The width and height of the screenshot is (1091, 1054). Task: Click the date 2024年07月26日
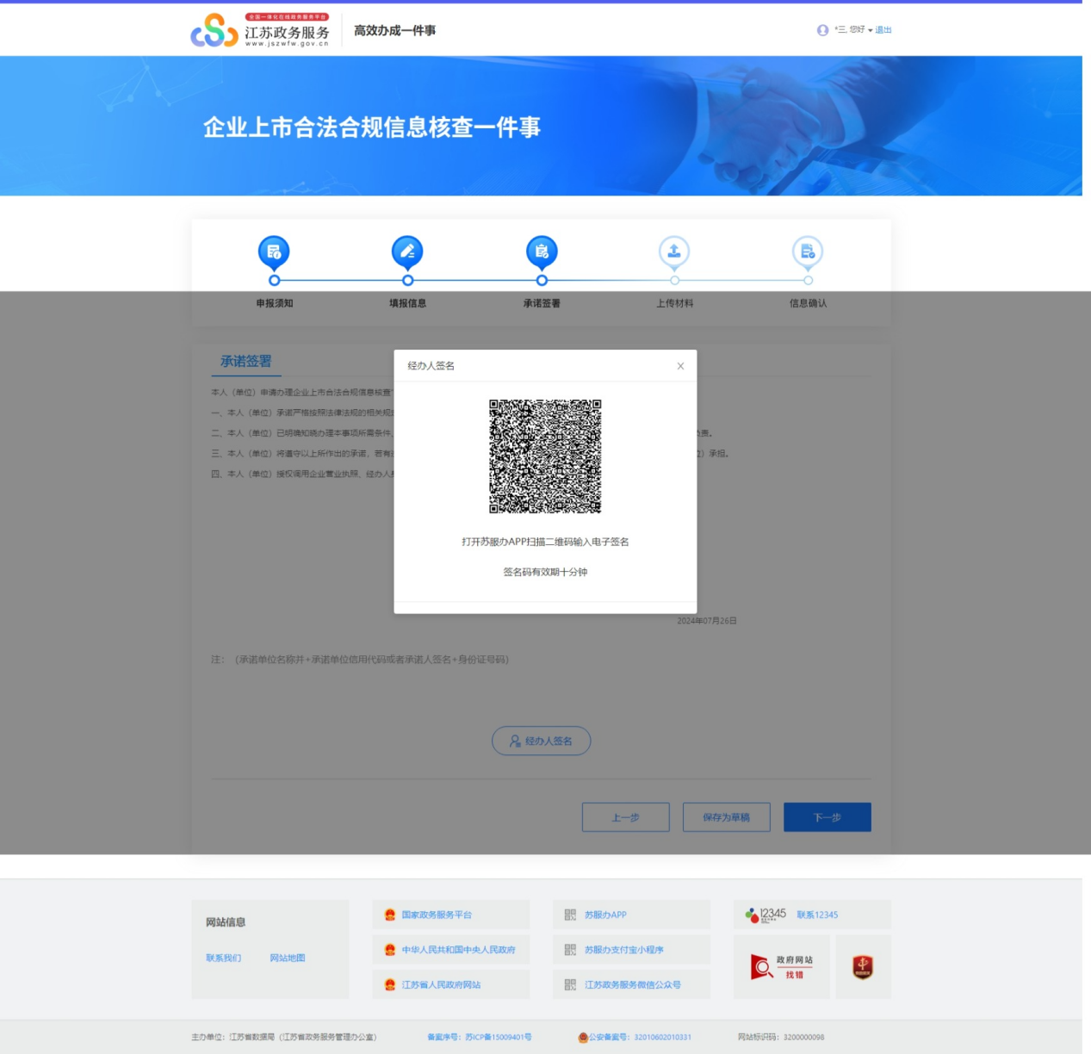pyautogui.click(x=707, y=621)
